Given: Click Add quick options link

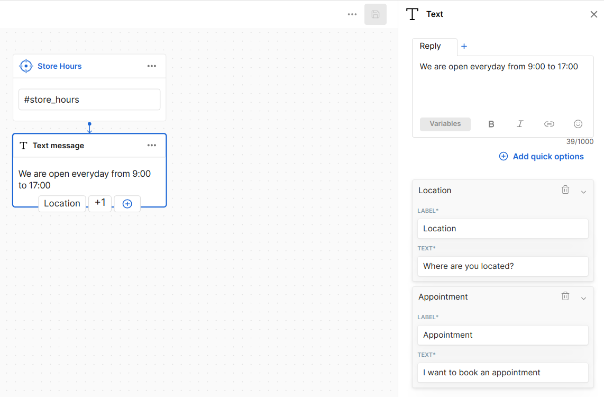Looking at the screenshot, I should [x=542, y=157].
